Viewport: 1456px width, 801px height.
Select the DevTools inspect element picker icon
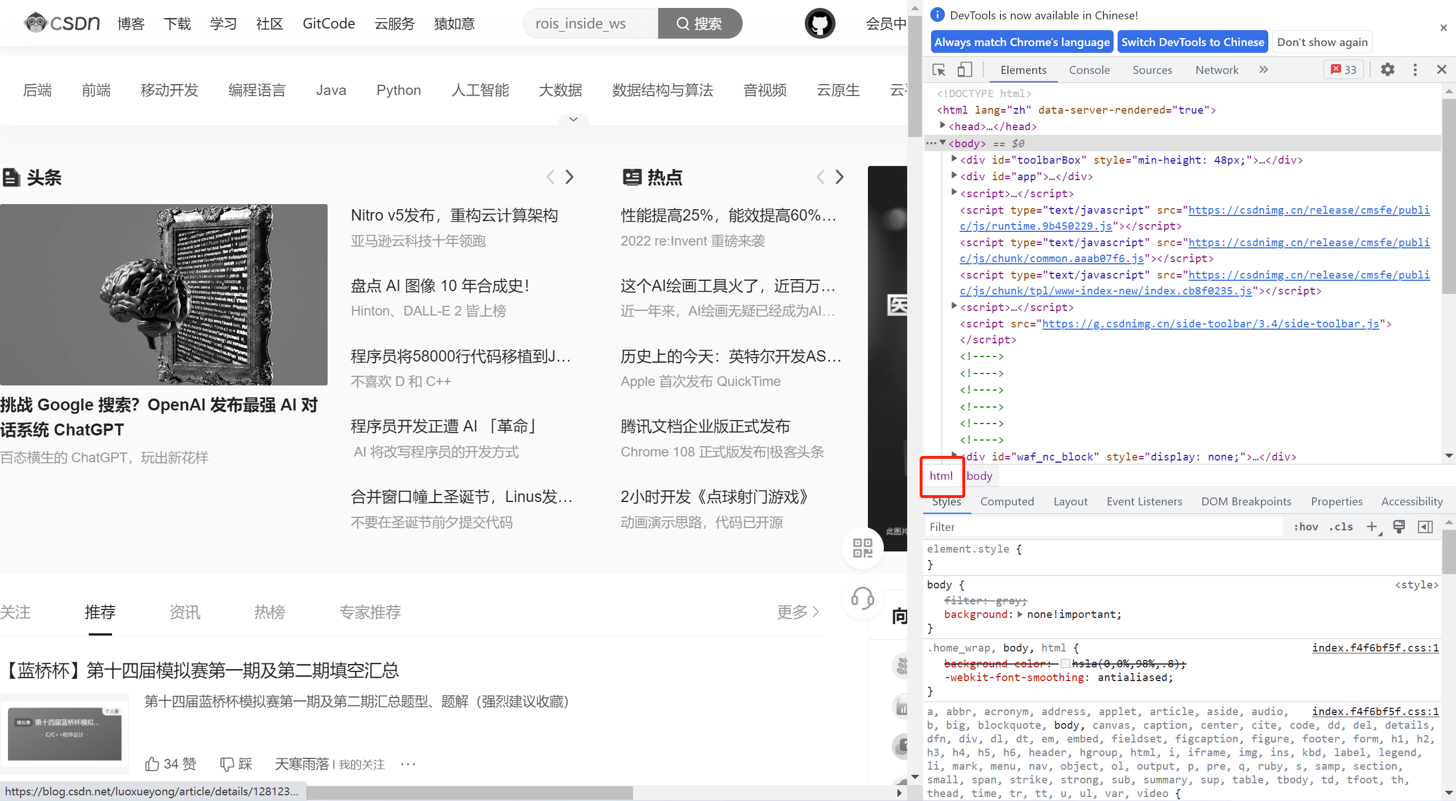pos(939,70)
